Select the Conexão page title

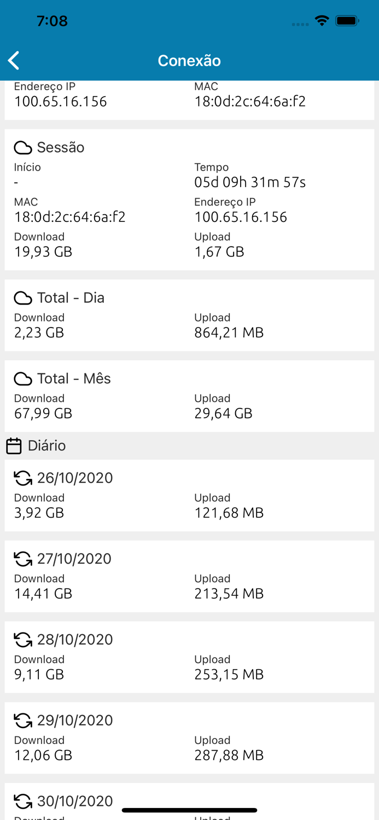pyautogui.click(x=189, y=60)
